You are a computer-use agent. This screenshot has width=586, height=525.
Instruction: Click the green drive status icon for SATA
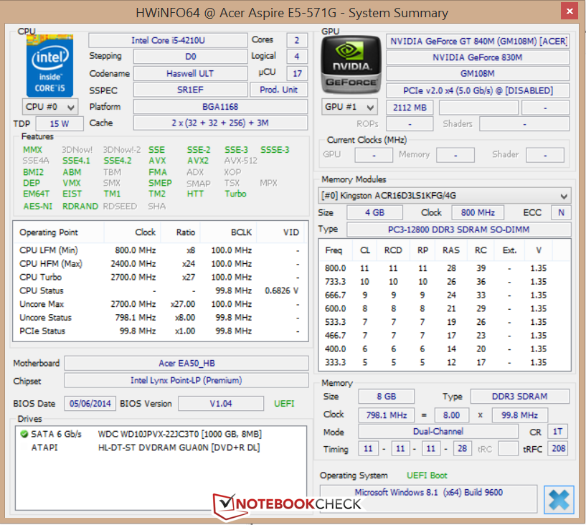point(24,434)
